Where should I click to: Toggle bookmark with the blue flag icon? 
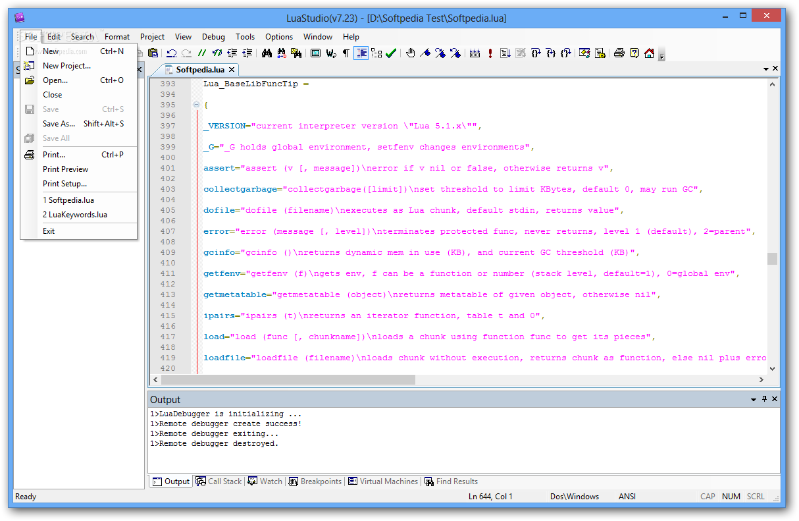[425, 53]
